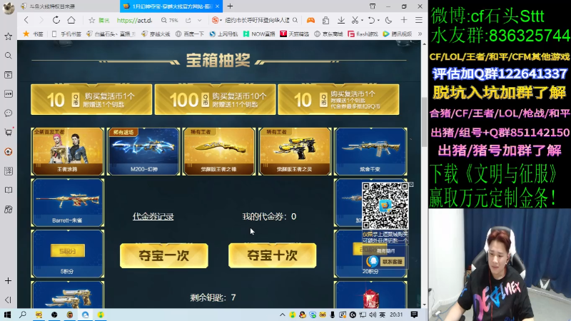Add a sidebar app with plus icon

click(x=8, y=280)
